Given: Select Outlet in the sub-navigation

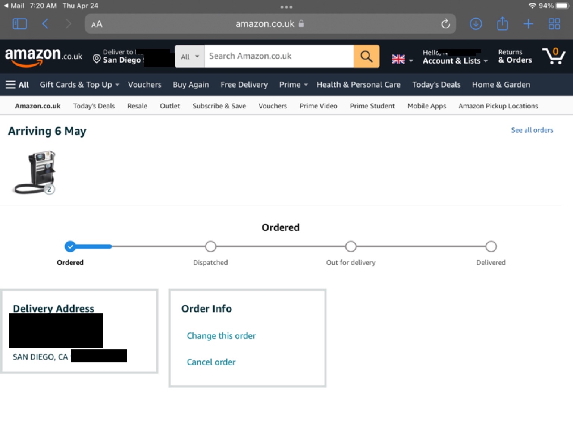Looking at the screenshot, I should (170, 106).
